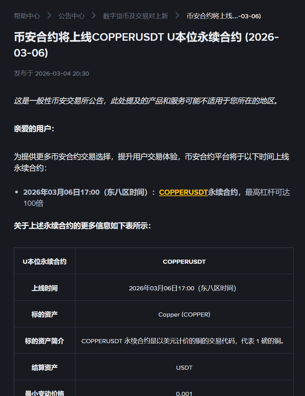Click the chevron right after 数字货币及交易对上新
Viewport: 305px width, 396px height.
(177, 16)
